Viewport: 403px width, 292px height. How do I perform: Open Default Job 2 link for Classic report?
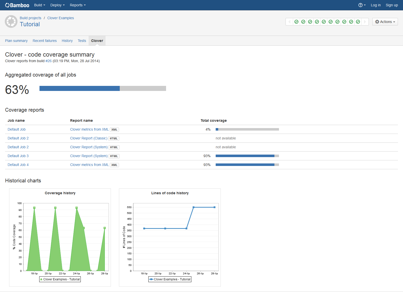pos(18,138)
